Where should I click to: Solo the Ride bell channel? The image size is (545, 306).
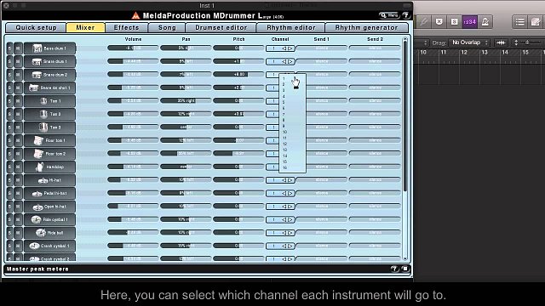[9, 233]
